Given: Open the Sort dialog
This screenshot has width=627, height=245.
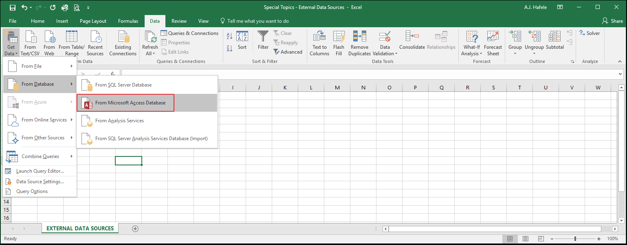Looking at the screenshot, I should pyautogui.click(x=242, y=41).
